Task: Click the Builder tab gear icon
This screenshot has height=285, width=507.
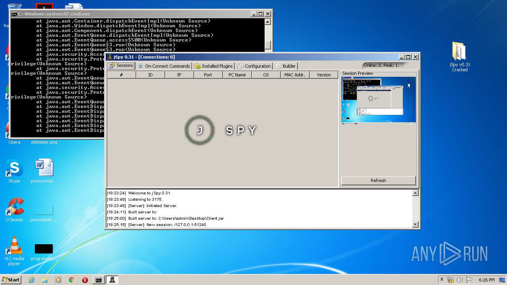Action: pyautogui.click(x=278, y=66)
